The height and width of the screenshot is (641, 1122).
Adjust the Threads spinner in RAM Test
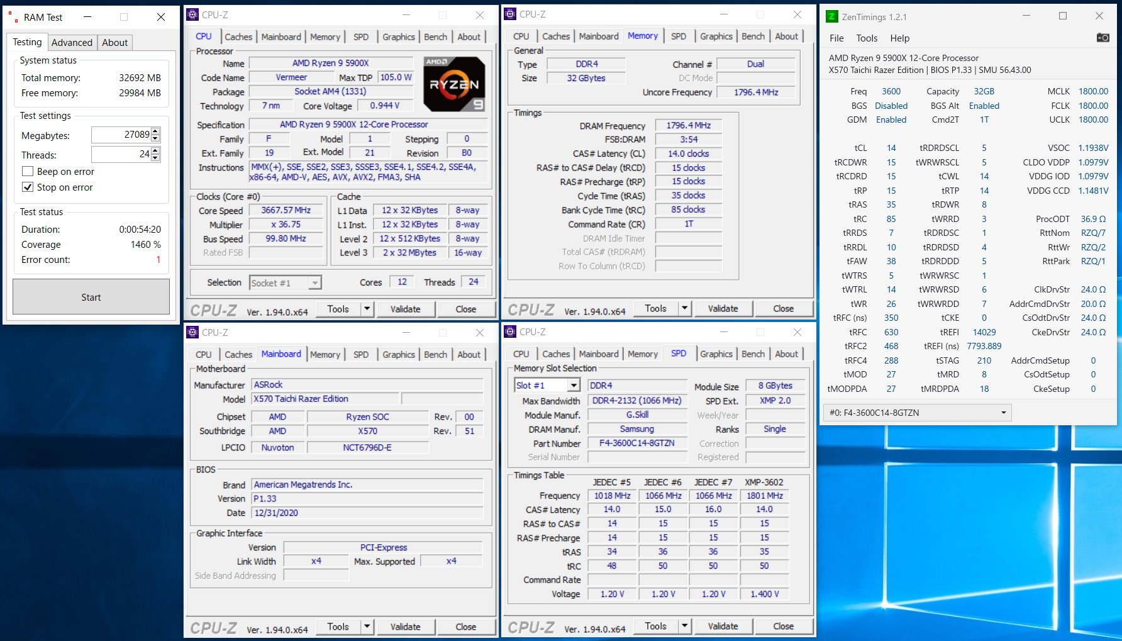click(x=156, y=154)
